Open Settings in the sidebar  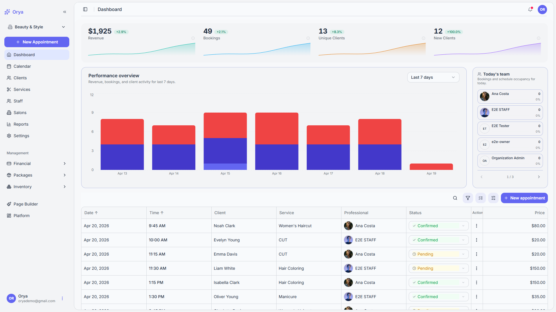37,136
